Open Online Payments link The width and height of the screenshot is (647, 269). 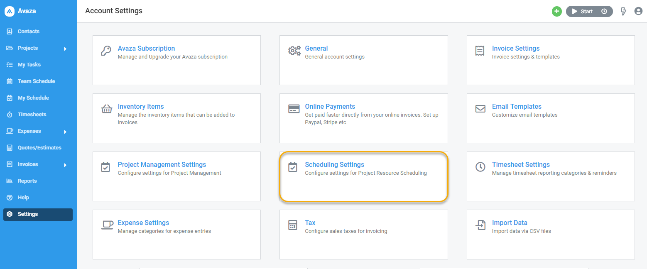point(330,106)
